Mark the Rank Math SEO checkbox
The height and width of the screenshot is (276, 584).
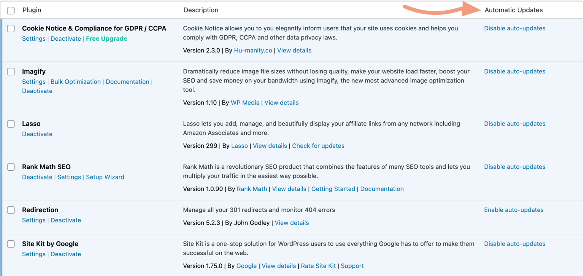click(11, 167)
